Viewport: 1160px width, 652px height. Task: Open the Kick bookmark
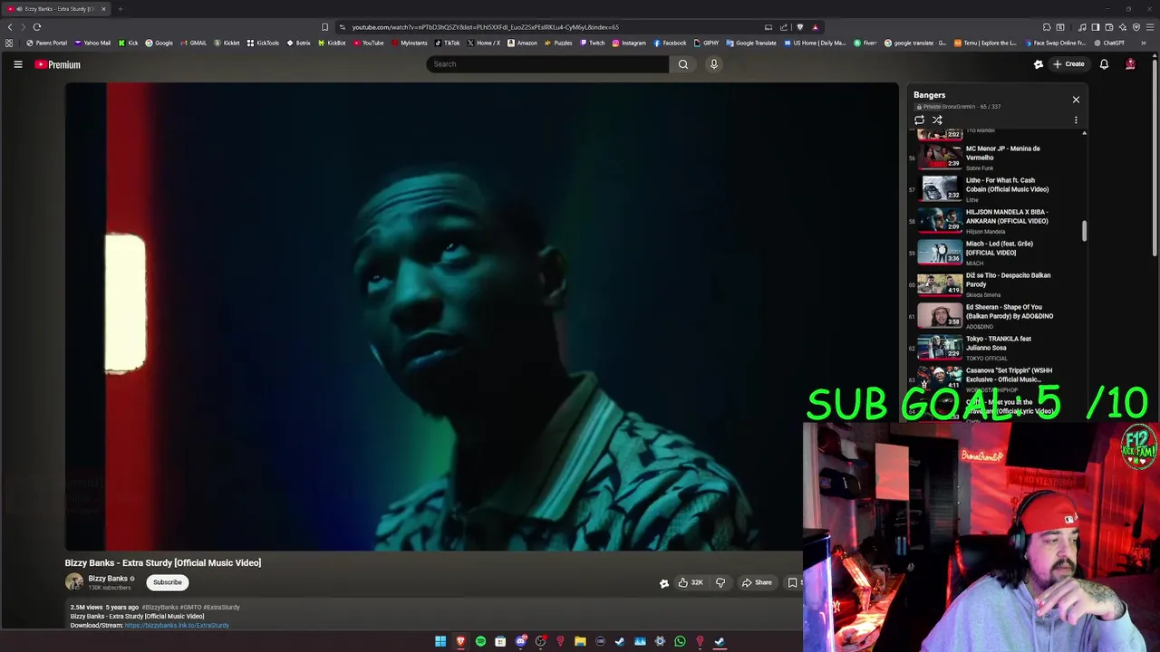point(128,43)
